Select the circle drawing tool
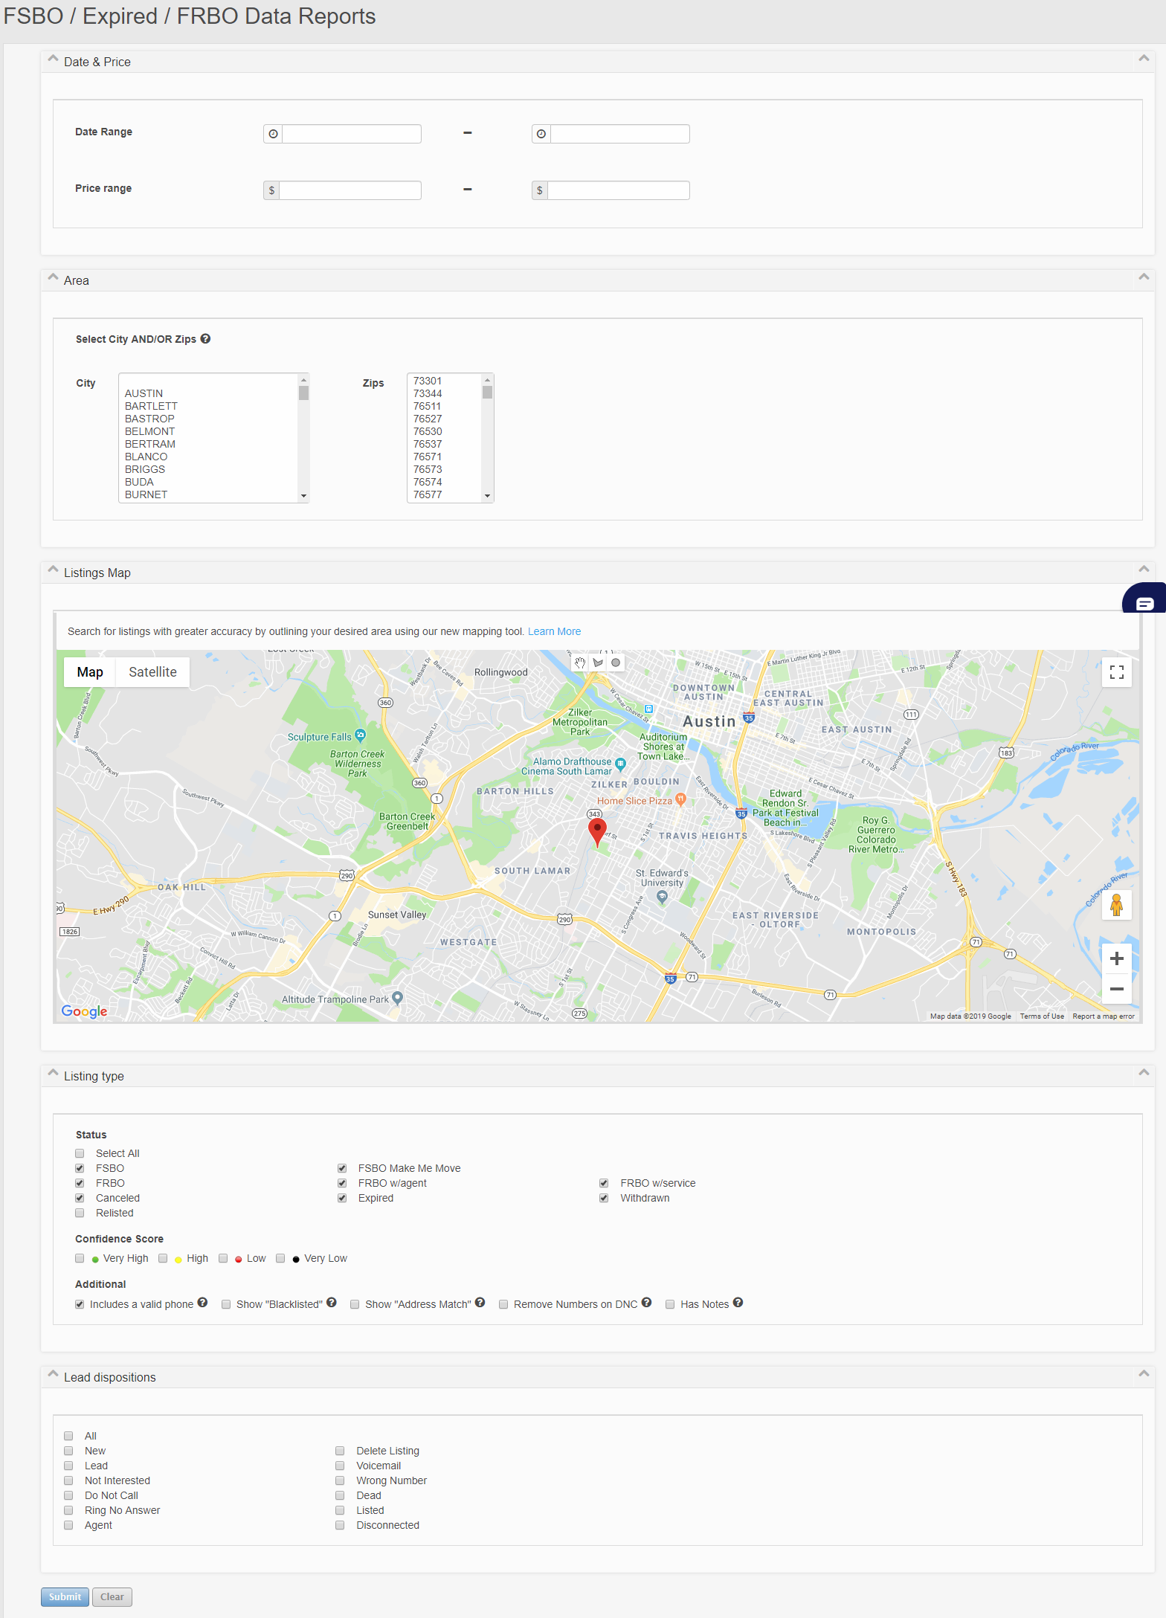 [616, 663]
